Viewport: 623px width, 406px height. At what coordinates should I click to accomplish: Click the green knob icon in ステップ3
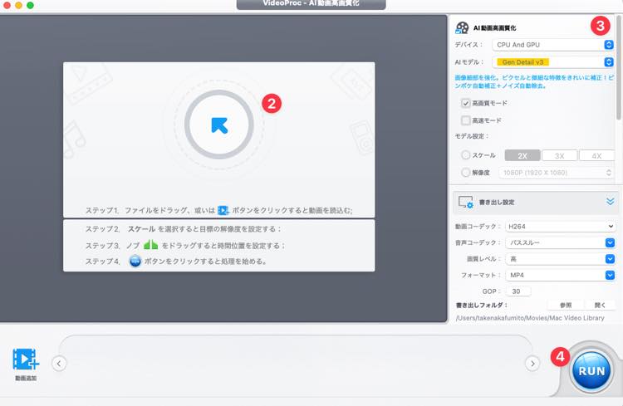coord(150,244)
